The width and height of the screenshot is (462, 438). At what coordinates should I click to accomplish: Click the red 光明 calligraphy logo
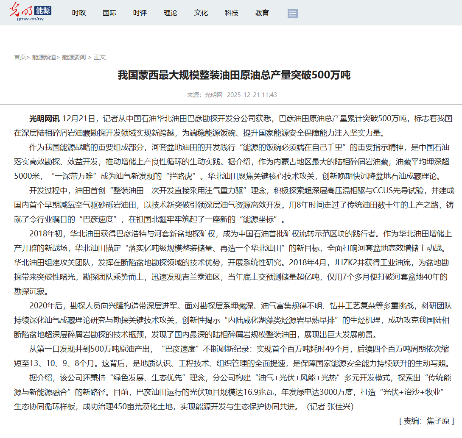tap(21, 9)
